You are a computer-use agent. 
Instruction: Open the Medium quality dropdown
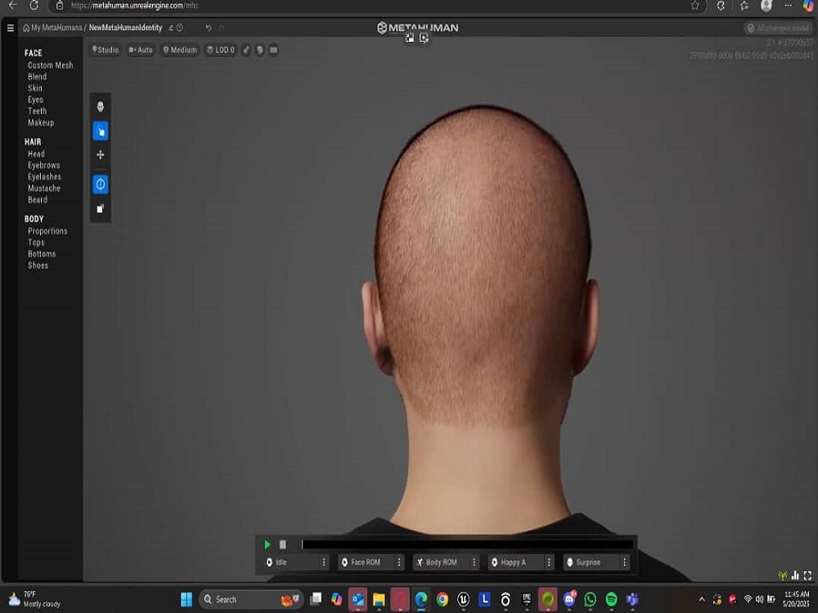click(x=180, y=50)
